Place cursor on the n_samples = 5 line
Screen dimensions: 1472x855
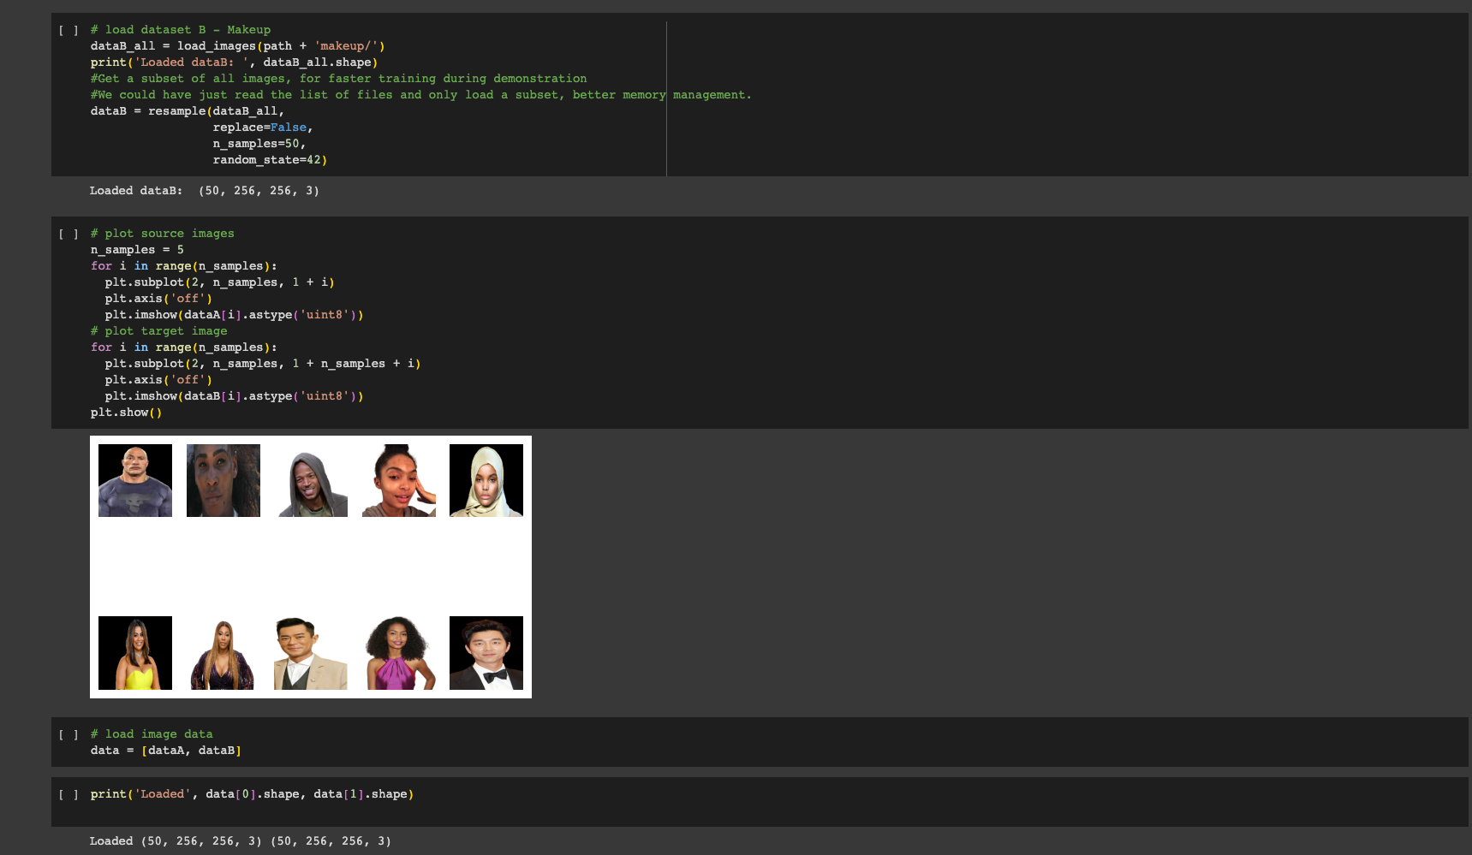click(137, 250)
